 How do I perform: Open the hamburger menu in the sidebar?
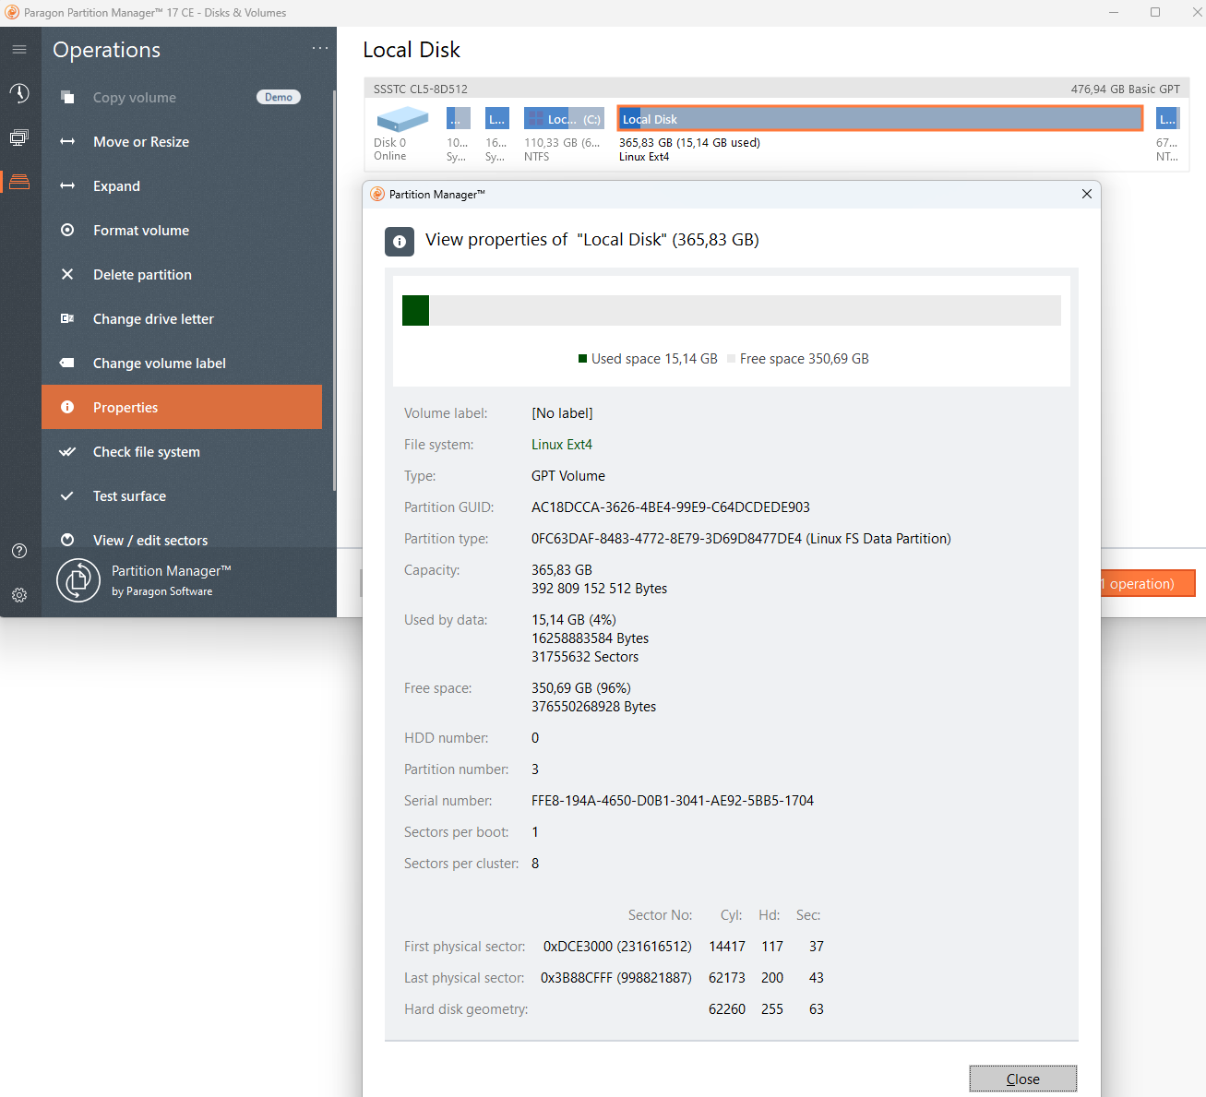[x=19, y=49]
